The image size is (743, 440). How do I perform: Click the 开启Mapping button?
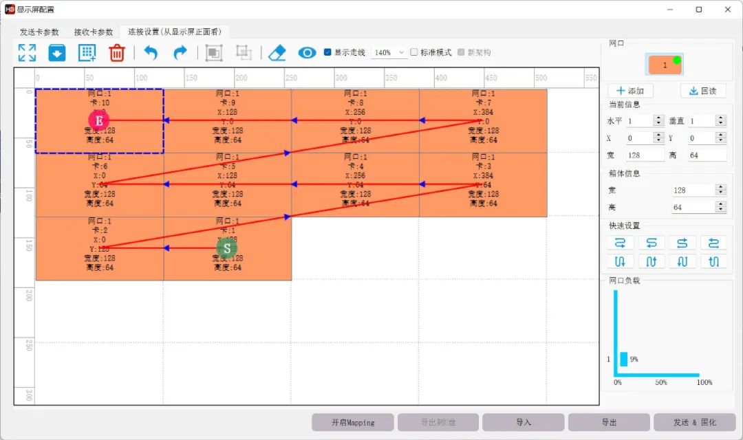tap(353, 423)
